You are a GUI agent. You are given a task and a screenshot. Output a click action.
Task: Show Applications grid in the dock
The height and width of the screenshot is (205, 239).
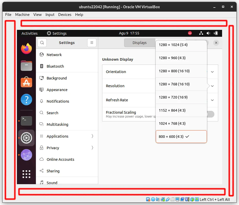(x=26, y=174)
